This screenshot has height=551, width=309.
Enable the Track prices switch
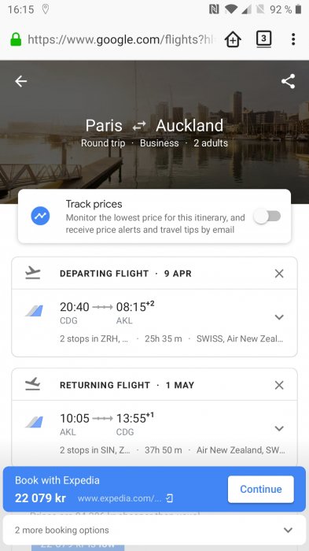267,216
